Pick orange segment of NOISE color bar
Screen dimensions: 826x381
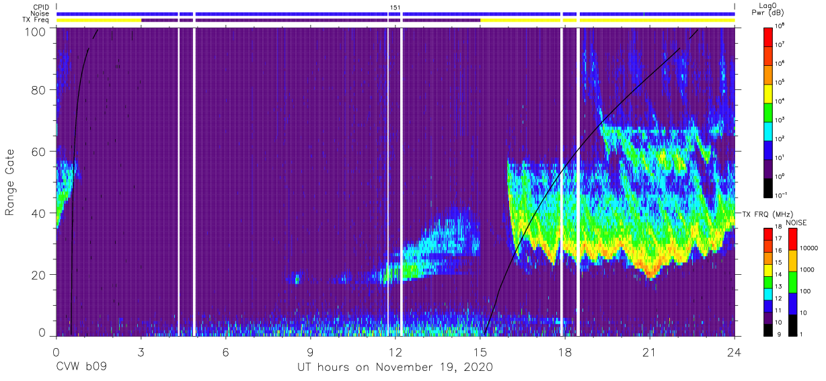click(792, 261)
